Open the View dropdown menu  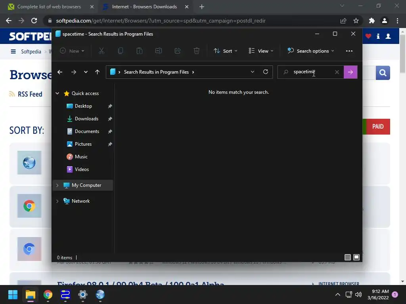pyautogui.click(x=261, y=51)
